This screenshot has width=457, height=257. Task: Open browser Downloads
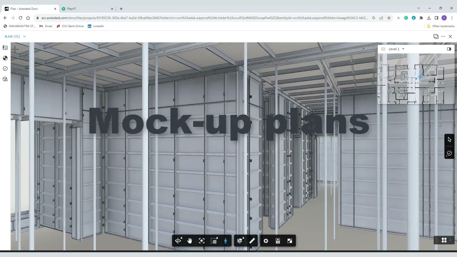pos(429,18)
